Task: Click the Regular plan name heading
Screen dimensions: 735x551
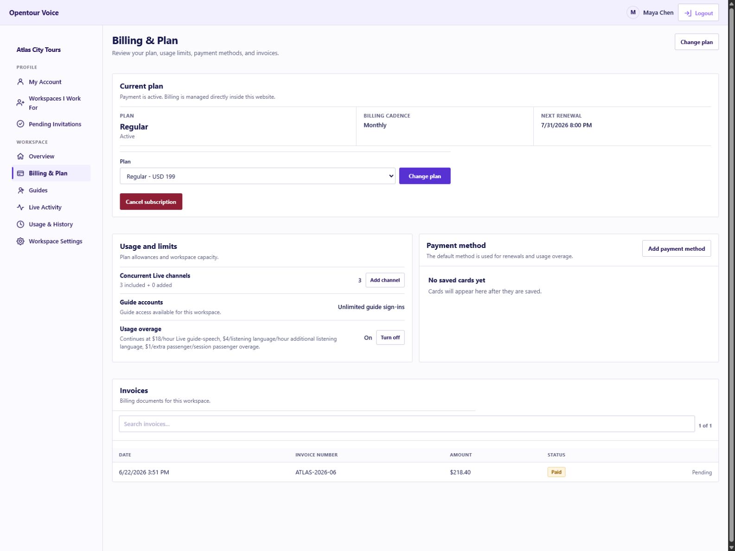Action: [x=134, y=127]
